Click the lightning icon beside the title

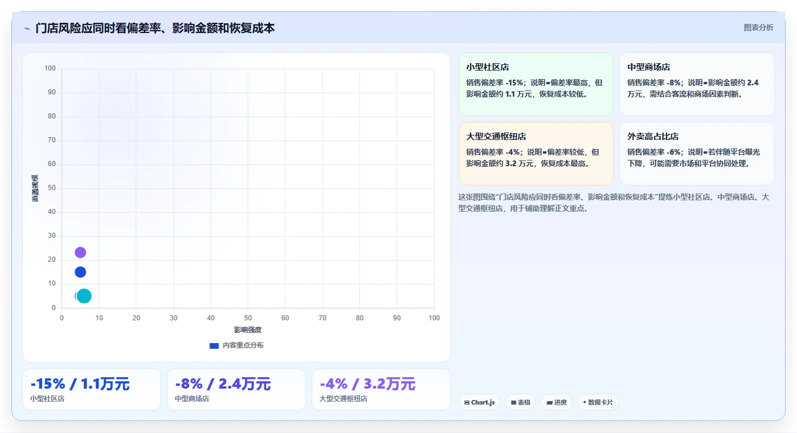click(27, 28)
